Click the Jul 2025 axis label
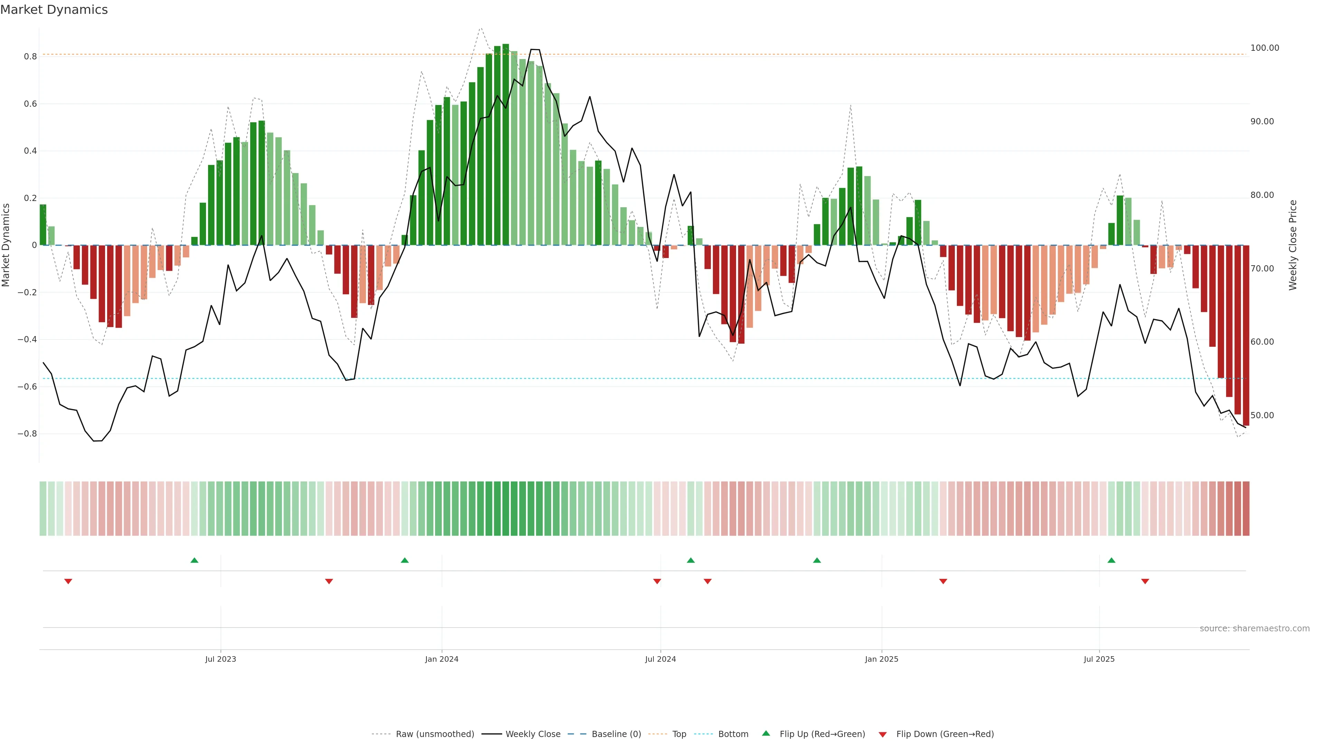Image resolution: width=1327 pixels, height=746 pixels. point(1099,659)
